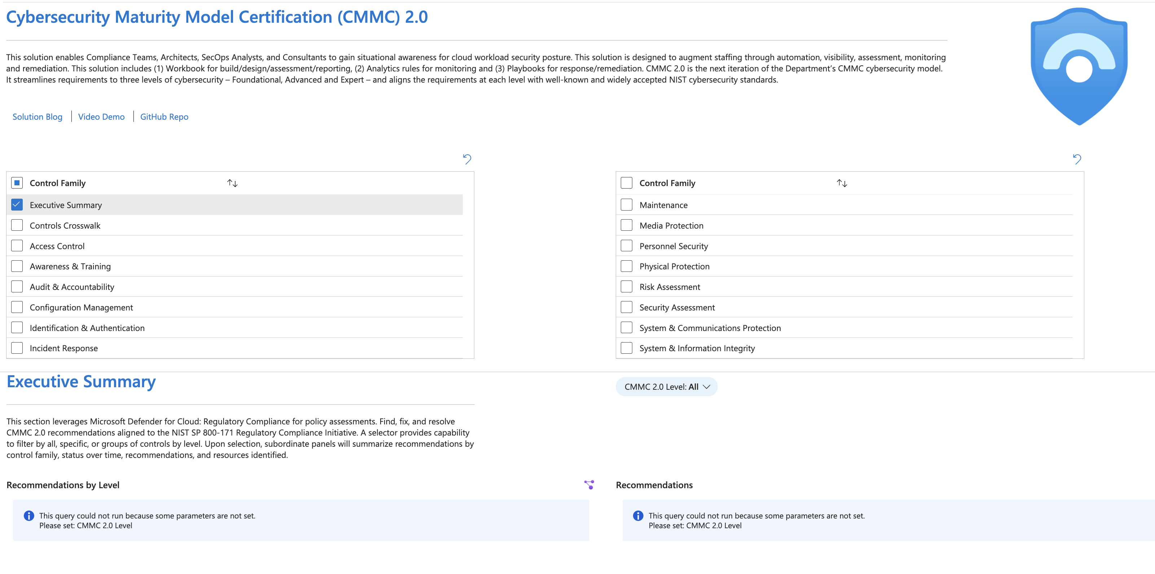Open the Solution Blog link
The image size is (1155, 574).
tap(37, 116)
